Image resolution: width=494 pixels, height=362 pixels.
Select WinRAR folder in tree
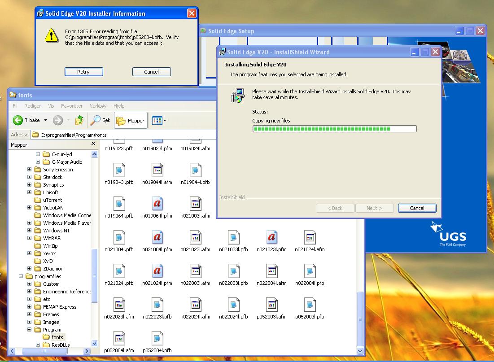point(48,238)
